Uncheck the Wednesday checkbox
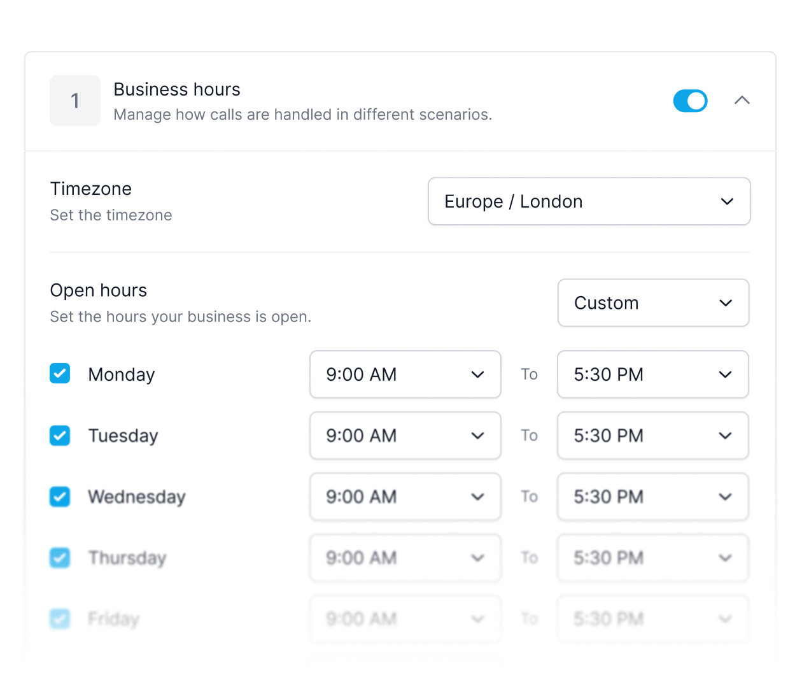Screen dimensions: 802x675 tap(59, 496)
